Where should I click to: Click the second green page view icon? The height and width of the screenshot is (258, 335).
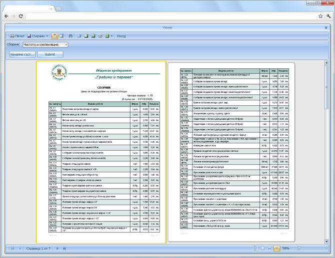pyautogui.click(x=93, y=36)
